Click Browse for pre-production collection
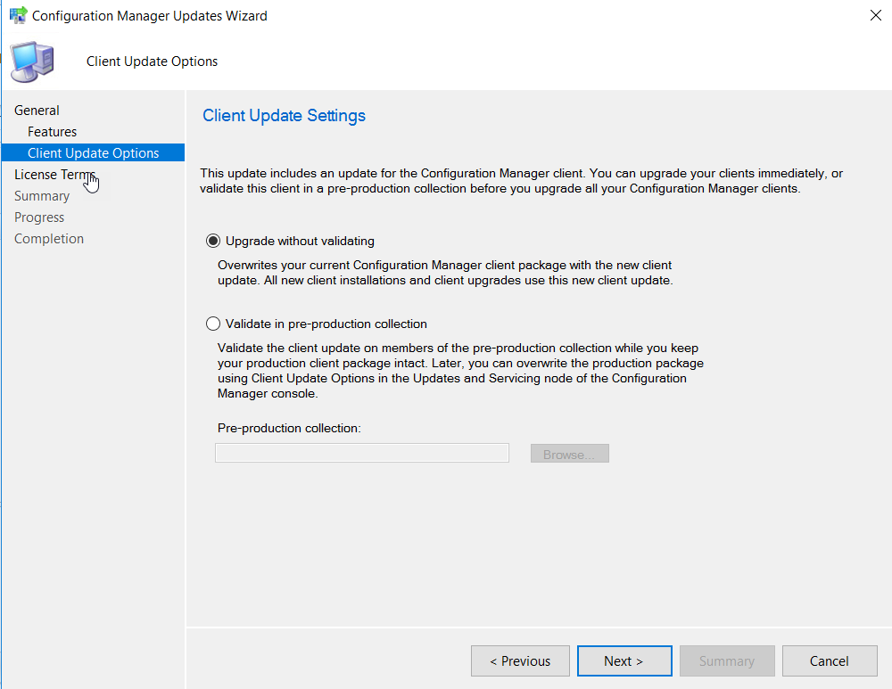Screen dimensions: 892x689 (x=569, y=454)
